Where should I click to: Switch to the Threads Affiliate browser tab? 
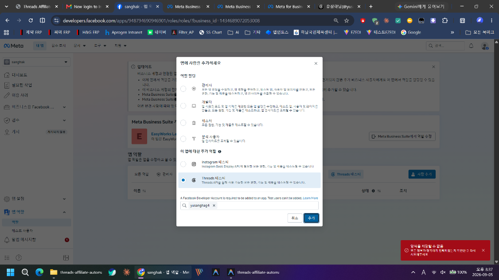(36, 6)
